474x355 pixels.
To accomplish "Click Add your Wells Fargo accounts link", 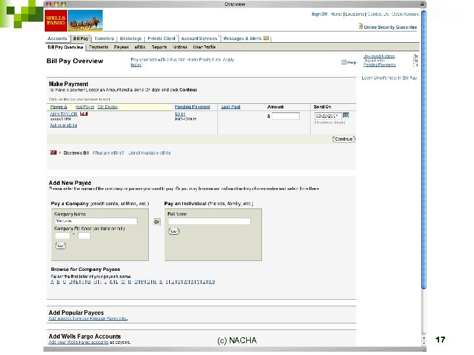I will pyautogui.click(x=78, y=343).
